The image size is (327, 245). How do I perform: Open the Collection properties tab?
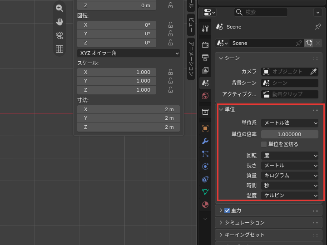click(x=205, y=112)
